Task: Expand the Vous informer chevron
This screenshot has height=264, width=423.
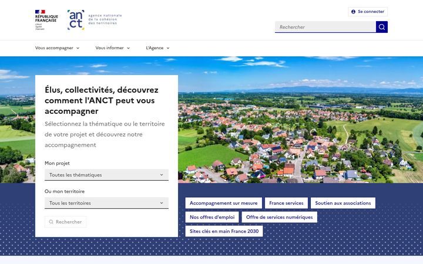Action: click(128, 48)
